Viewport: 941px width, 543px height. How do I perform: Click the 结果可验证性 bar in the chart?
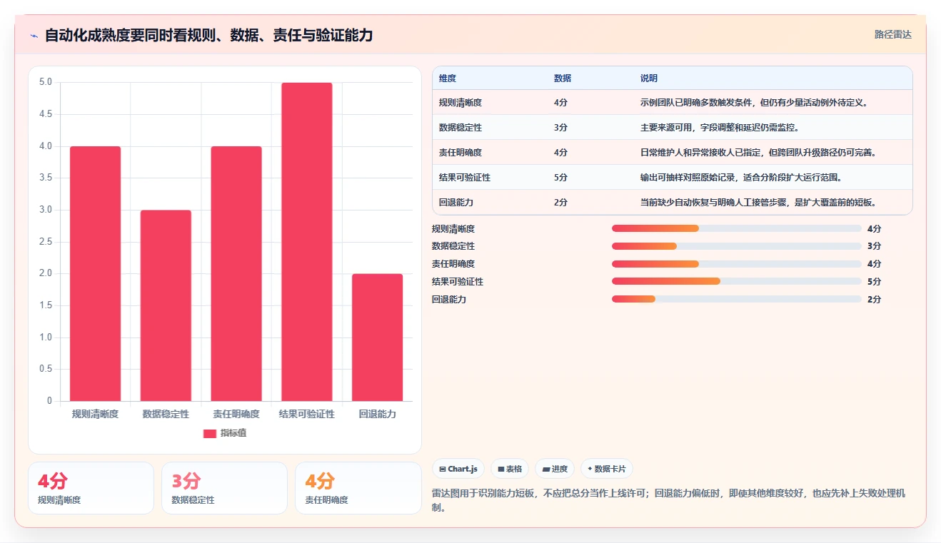point(307,242)
